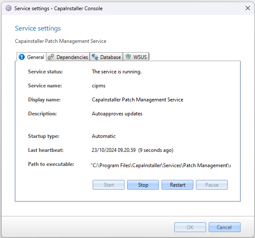This screenshot has width=255, height=238.
Task: Open the Database tab
Action: pyautogui.click(x=106, y=57)
